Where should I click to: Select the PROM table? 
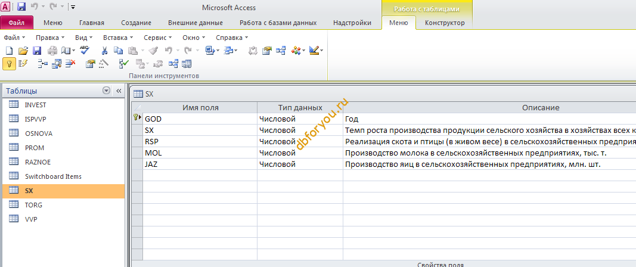coord(64,148)
